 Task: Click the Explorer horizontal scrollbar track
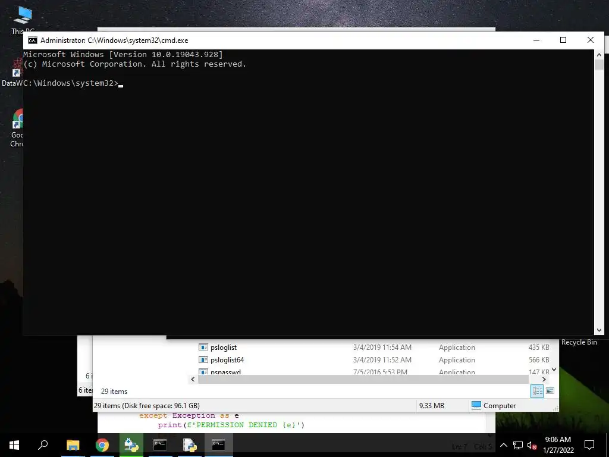point(363,379)
